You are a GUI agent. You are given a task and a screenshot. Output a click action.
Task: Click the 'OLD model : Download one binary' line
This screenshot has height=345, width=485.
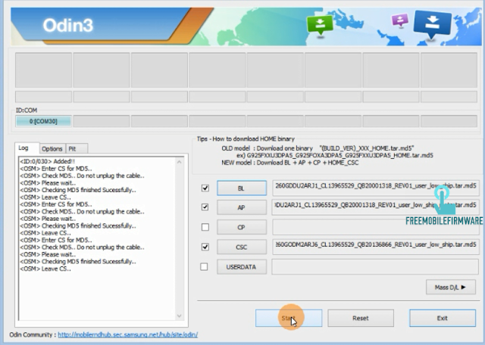318,148
